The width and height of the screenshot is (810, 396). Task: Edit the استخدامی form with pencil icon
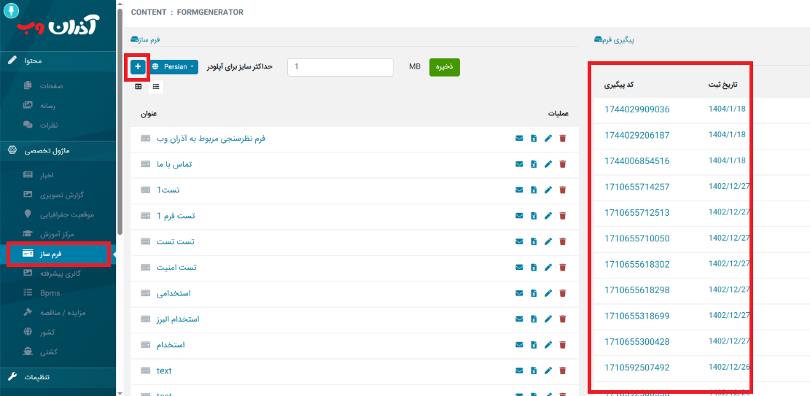tap(548, 293)
